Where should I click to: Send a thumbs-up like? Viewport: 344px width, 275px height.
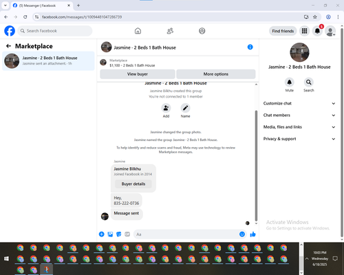click(253, 234)
